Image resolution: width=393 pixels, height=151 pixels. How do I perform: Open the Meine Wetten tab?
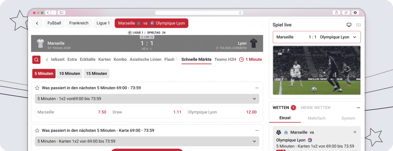click(x=316, y=108)
